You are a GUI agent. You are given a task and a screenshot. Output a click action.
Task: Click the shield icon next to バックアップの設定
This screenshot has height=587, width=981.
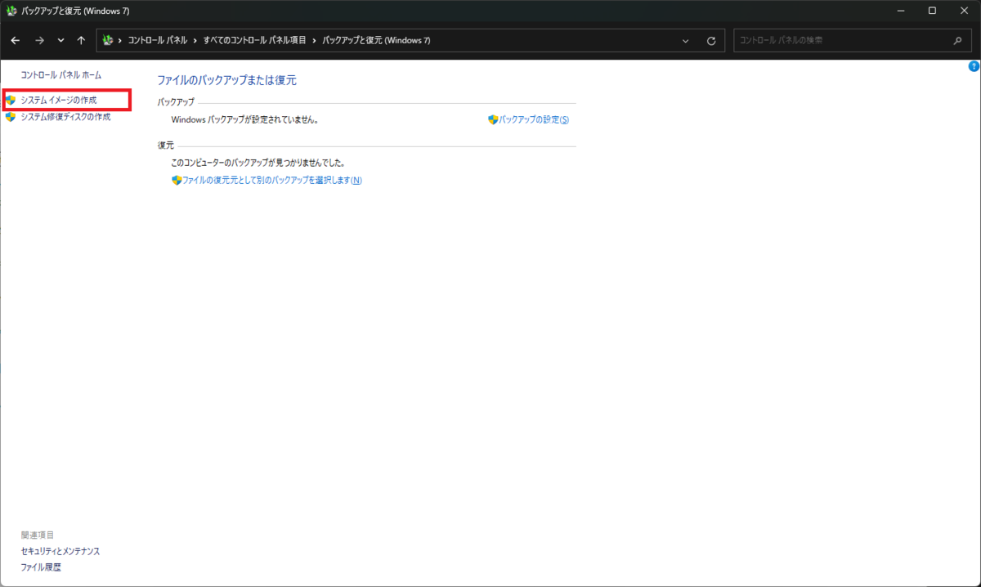(x=493, y=119)
